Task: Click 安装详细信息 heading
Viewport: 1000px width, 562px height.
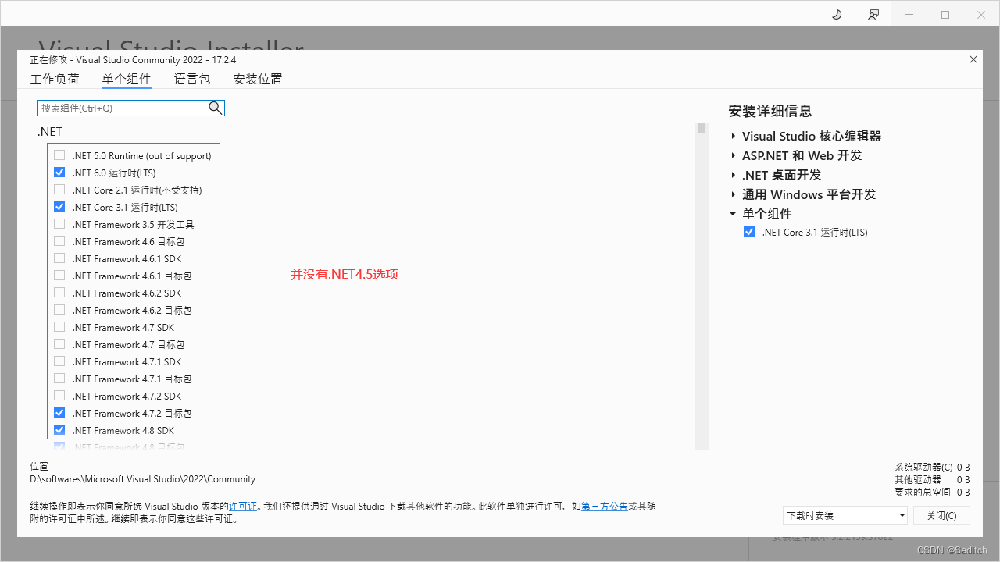Action: 770,111
